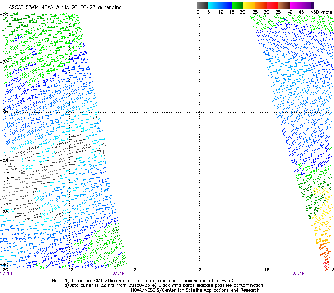Viewport: 334px width, 293px height.
Task: Click the "-27" longitude label
Action: pos(69,270)
